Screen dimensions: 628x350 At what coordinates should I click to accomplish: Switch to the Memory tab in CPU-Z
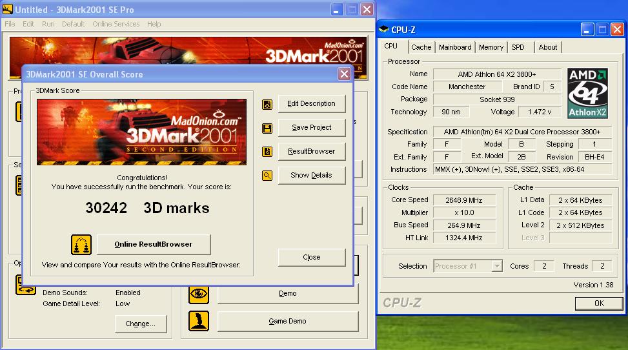pos(491,47)
